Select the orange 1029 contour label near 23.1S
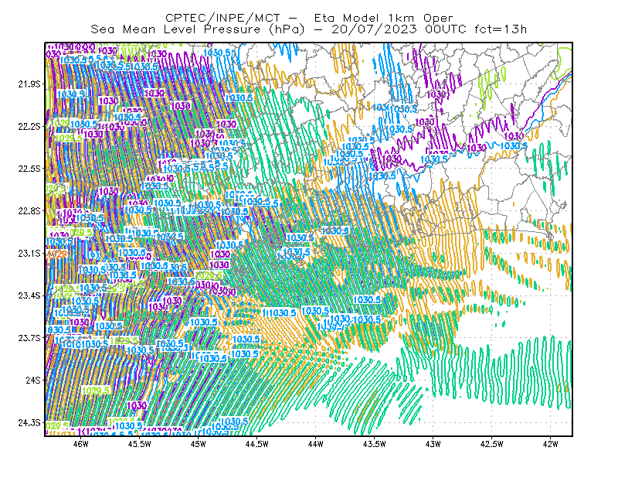The width and height of the screenshot is (618, 478). tap(56, 254)
